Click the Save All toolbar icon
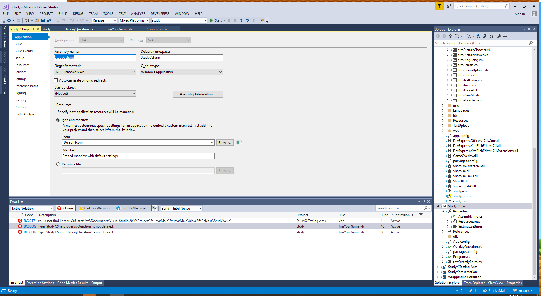Image resolution: width=541 pixels, height=296 pixels. (49, 20)
